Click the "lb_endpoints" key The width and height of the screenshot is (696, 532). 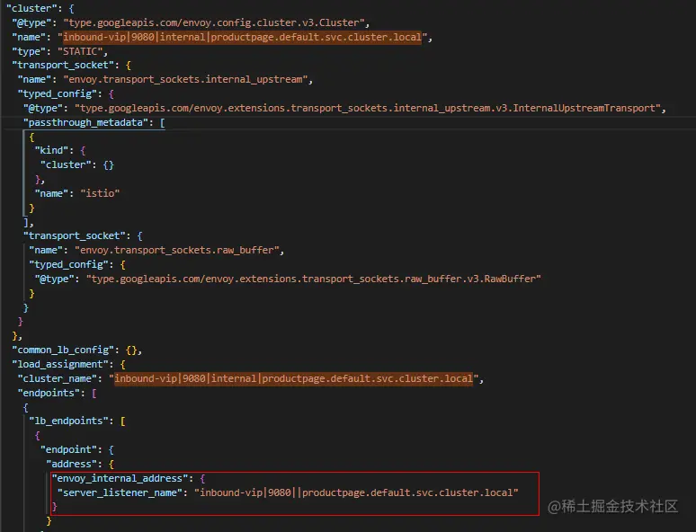click(69, 421)
